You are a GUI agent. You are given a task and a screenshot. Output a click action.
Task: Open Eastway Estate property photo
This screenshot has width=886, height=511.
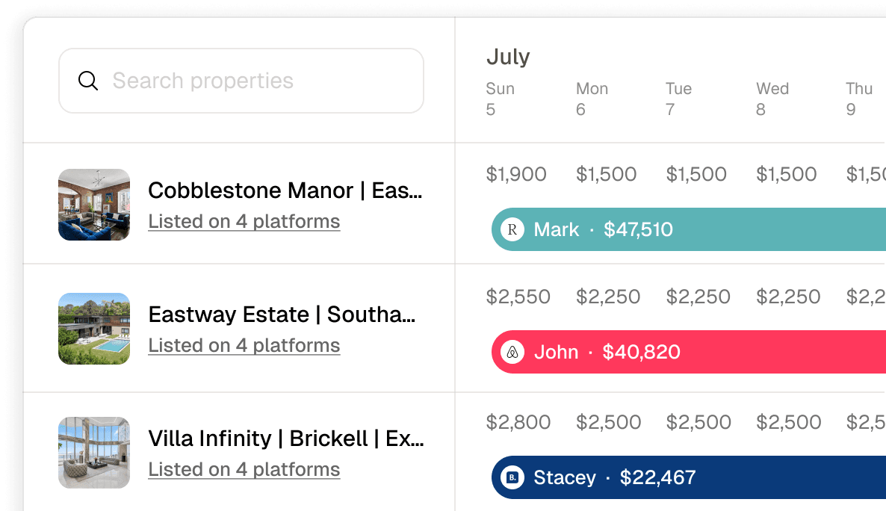[94, 329]
